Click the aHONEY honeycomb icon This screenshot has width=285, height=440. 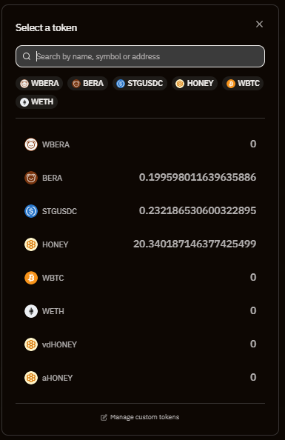coord(31,378)
